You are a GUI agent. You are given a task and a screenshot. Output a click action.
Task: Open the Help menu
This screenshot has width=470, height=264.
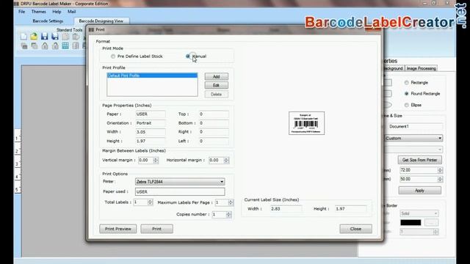tap(57, 12)
